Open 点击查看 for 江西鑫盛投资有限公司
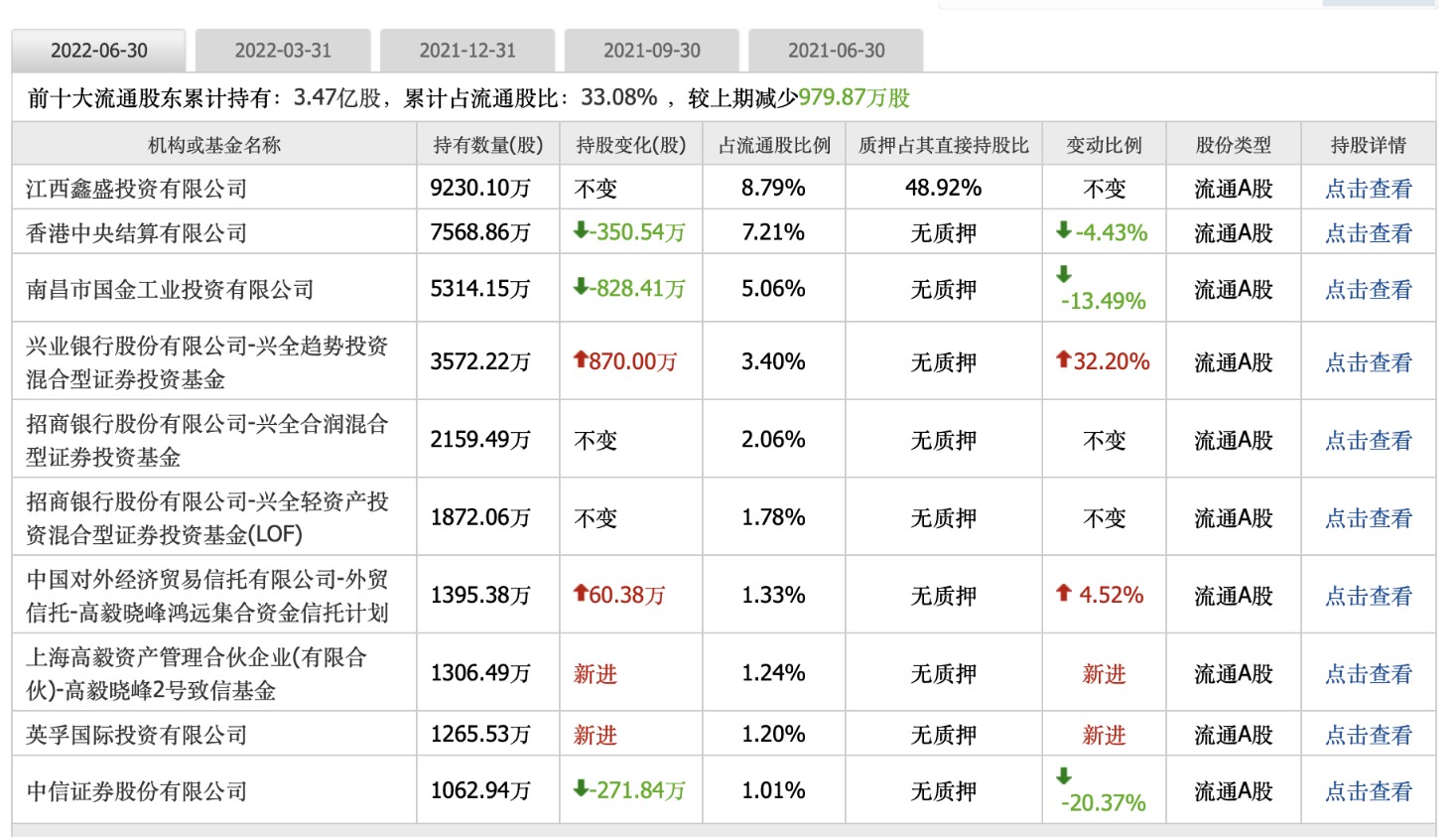This screenshot has width=1456, height=837. [1369, 189]
